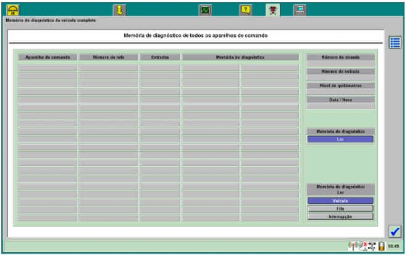The height and width of the screenshot is (255, 407).
Task: Open the yellow question-mark help icon
Action: [x=246, y=9]
